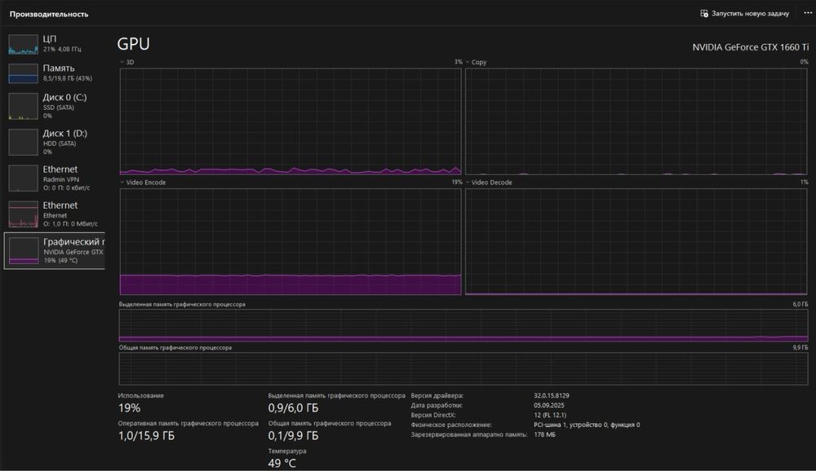Image resolution: width=816 pixels, height=471 pixels.
Task: Click the dedicated GPU memory graph
Action: tap(463, 325)
